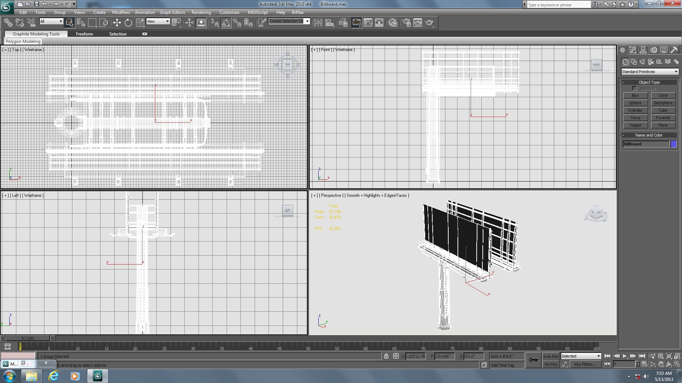
Task: Click the Render Setup teapot icon
Action: pos(406,23)
